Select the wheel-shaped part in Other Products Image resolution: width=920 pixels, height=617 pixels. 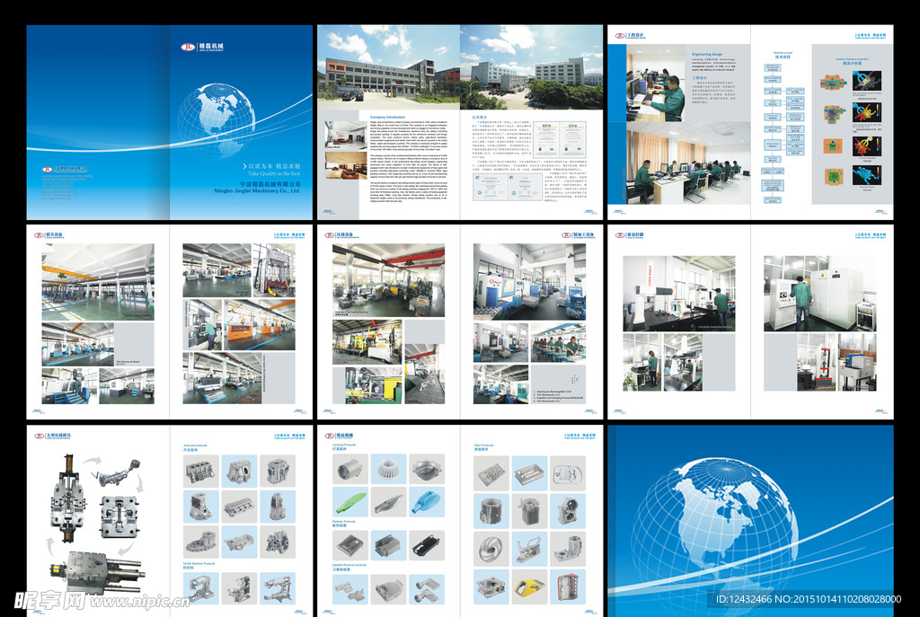[x=491, y=549]
